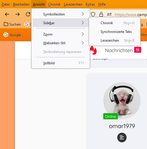Open the Suchen bookmarks folder

[12, 24]
